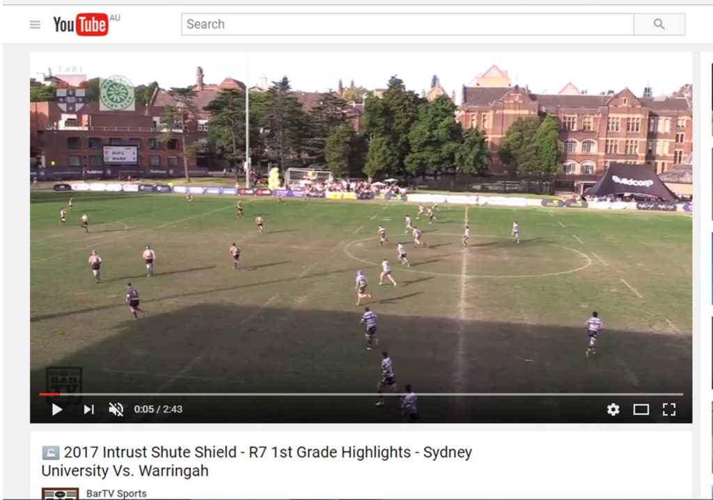Click the lock icon beside the title

(x=50, y=453)
